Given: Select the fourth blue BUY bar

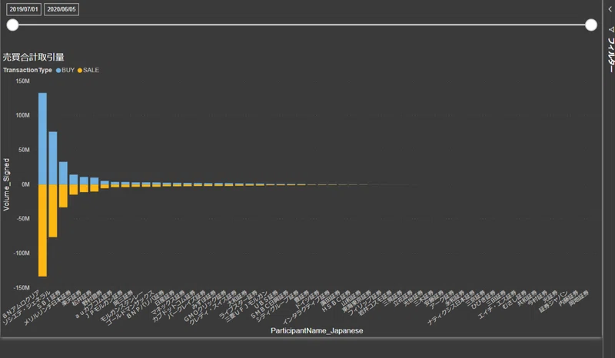Looking at the screenshot, I should (74, 179).
